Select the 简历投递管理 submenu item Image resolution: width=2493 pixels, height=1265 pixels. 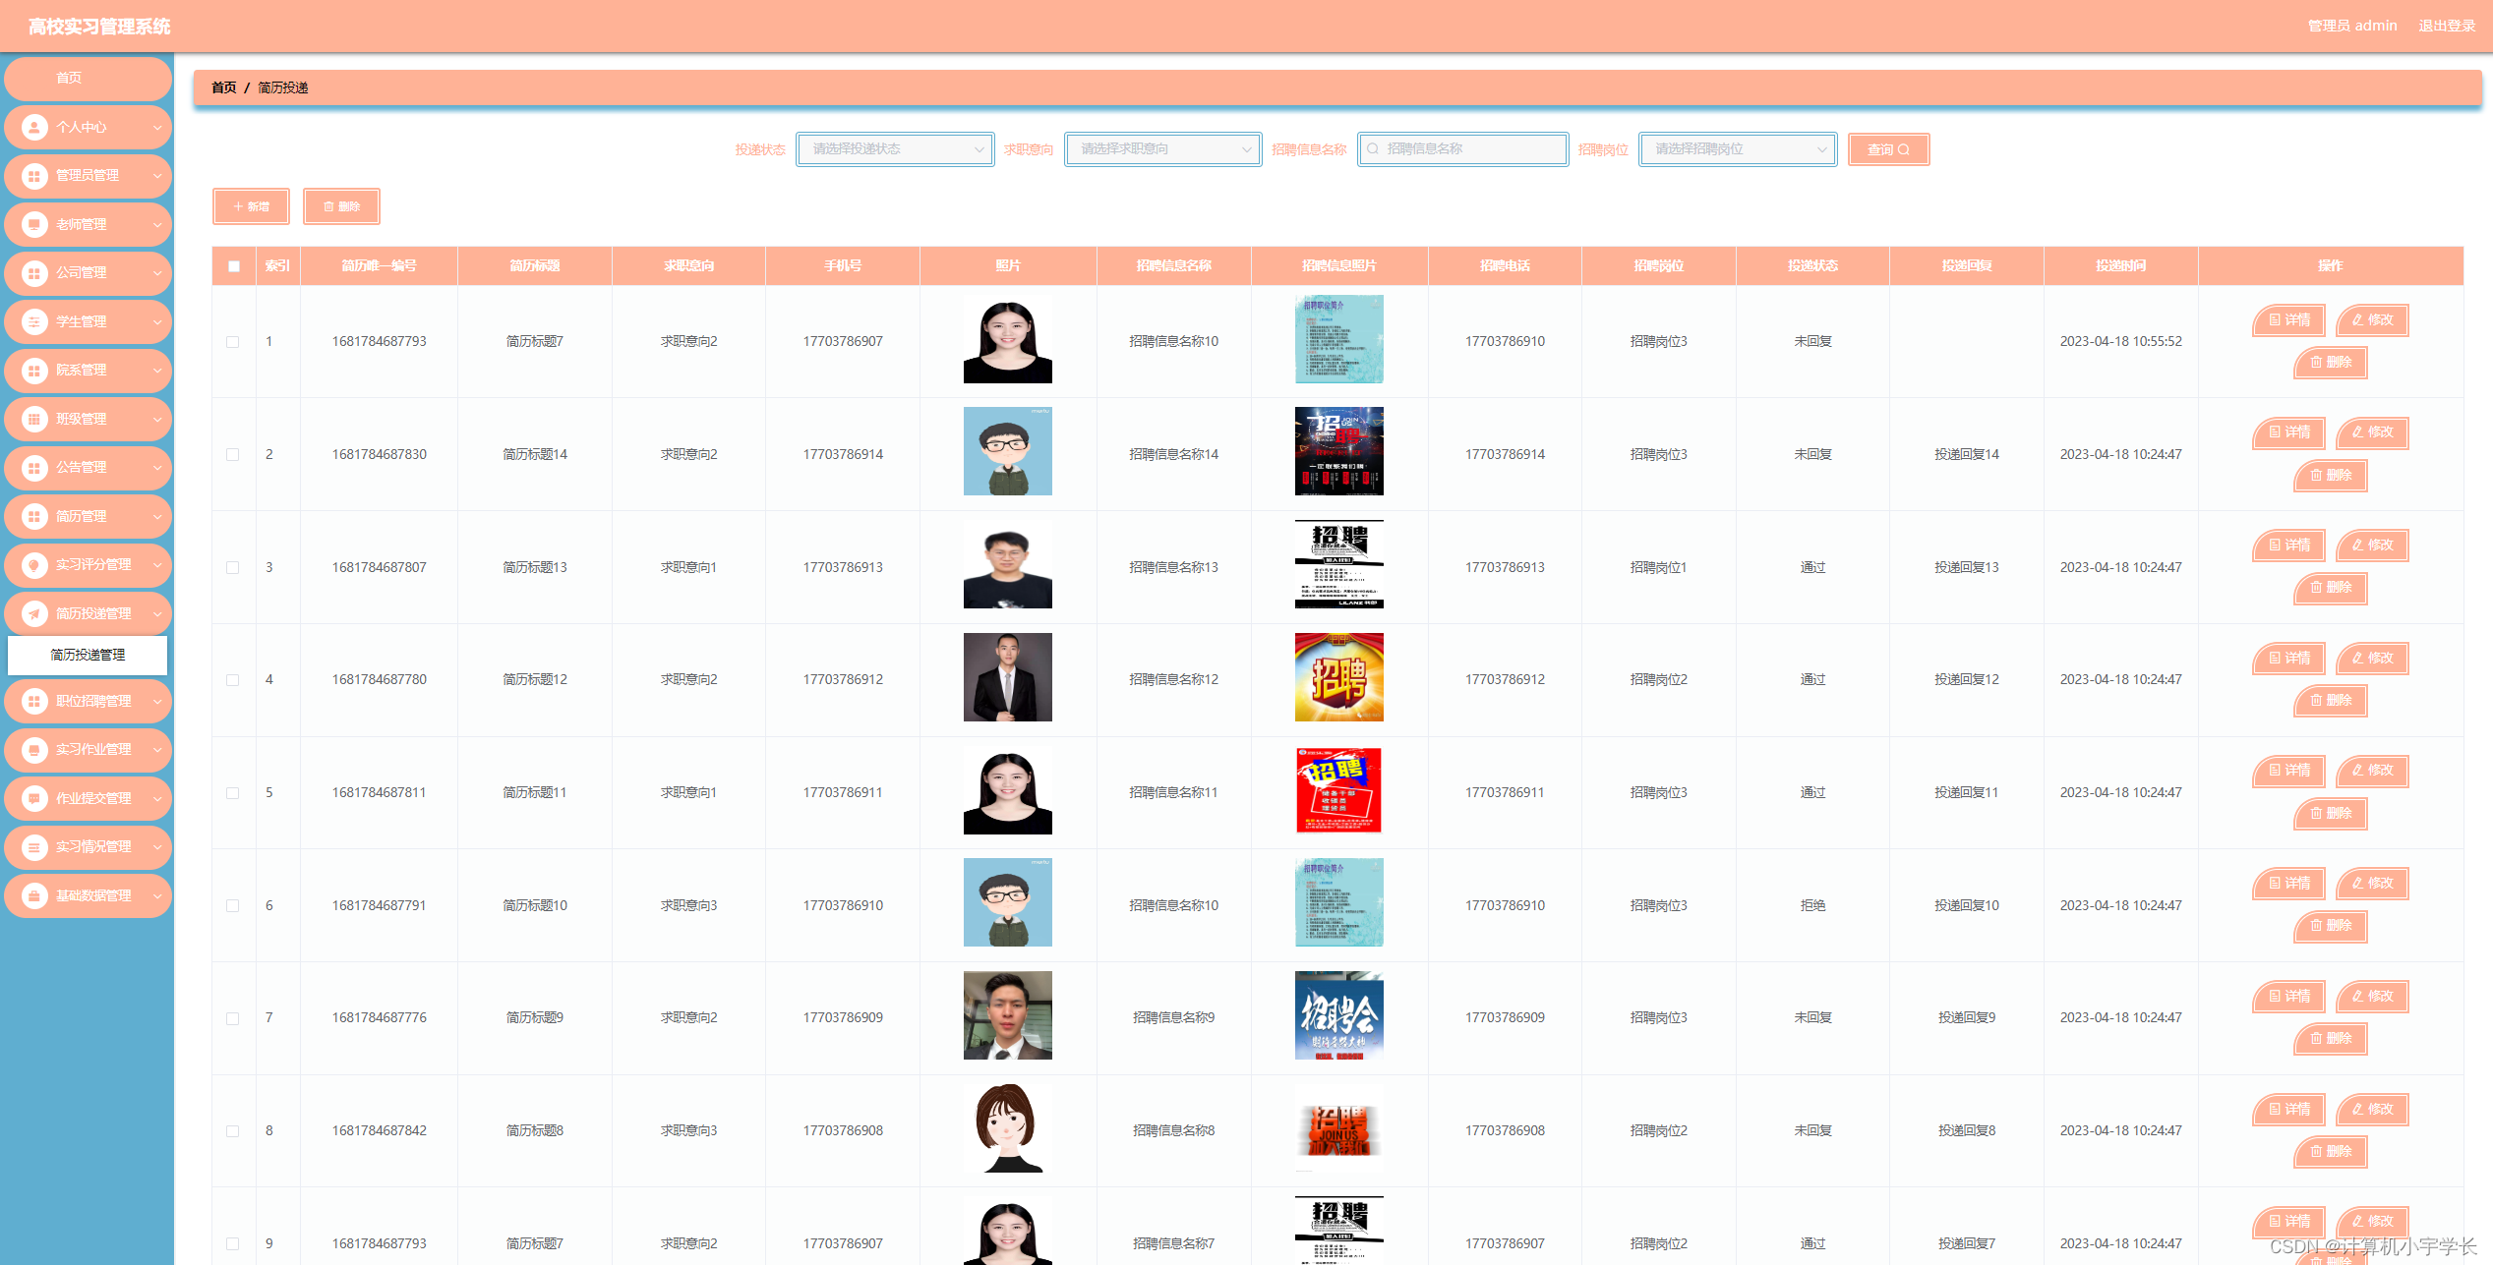click(x=88, y=655)
